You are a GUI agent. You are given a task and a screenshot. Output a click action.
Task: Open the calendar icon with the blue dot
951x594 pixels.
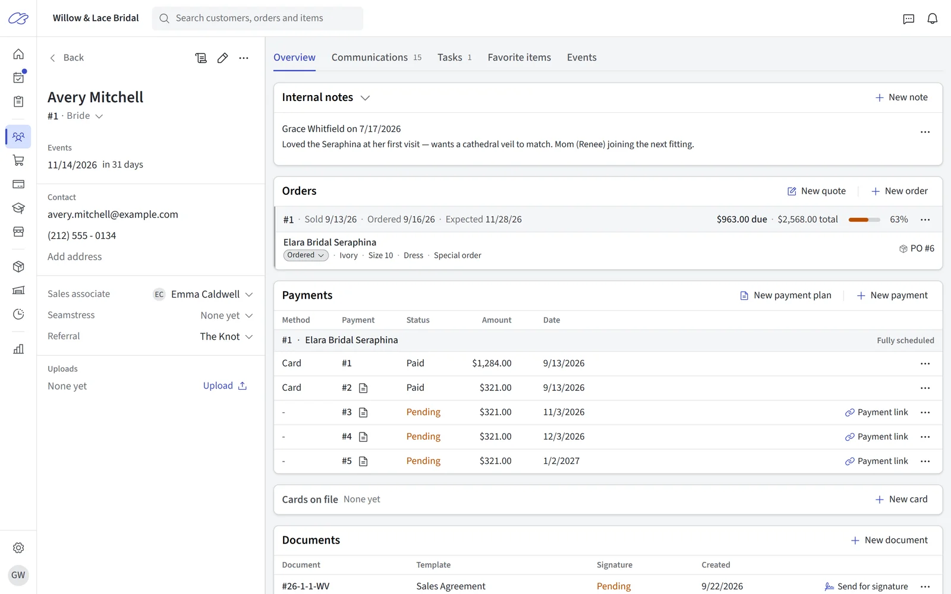point(18,78)
